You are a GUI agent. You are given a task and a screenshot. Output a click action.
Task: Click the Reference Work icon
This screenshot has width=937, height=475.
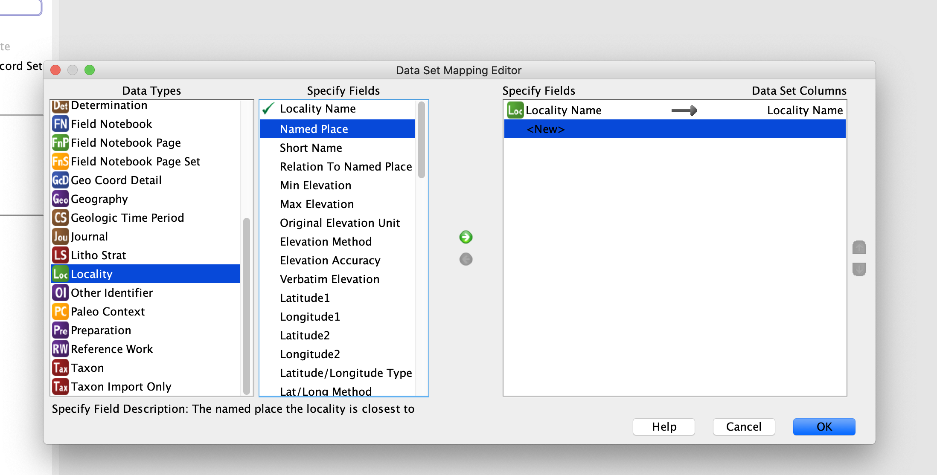(60, 349)
